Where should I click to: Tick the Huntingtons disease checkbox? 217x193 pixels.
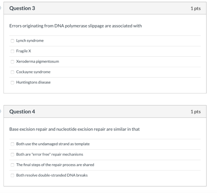tap(12, 83)
